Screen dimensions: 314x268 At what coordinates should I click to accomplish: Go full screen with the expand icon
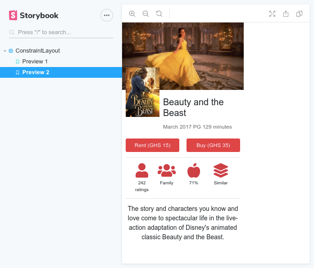[x=273, y=14]
